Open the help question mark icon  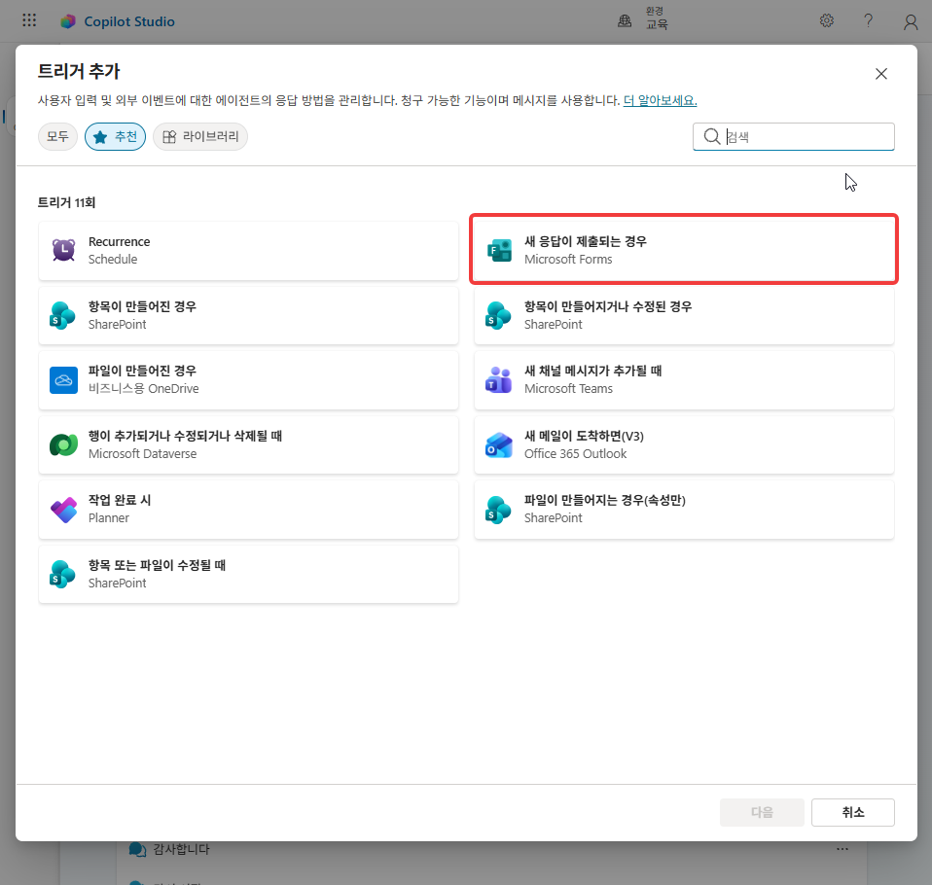(x=869, y=20)
